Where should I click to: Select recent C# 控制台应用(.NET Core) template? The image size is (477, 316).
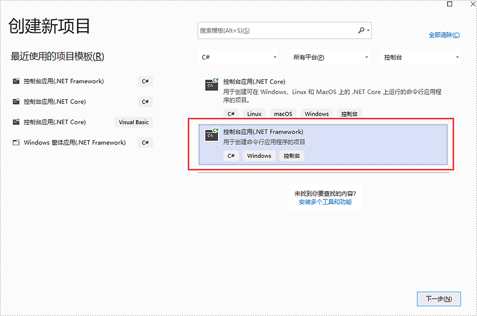click(x=82, y=102)
